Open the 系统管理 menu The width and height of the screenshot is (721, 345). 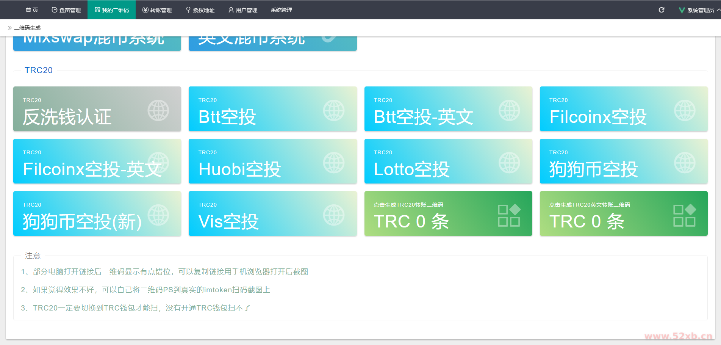point(282,10)
